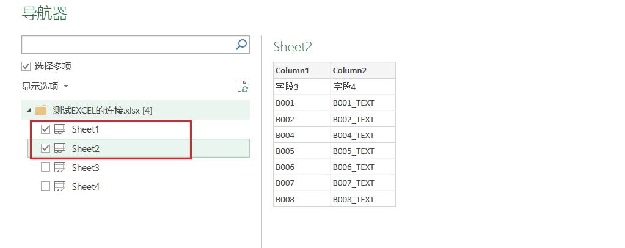Click the B007_TEXT cell
Viewport: 625px width, 248px height.
coord(363,183)
